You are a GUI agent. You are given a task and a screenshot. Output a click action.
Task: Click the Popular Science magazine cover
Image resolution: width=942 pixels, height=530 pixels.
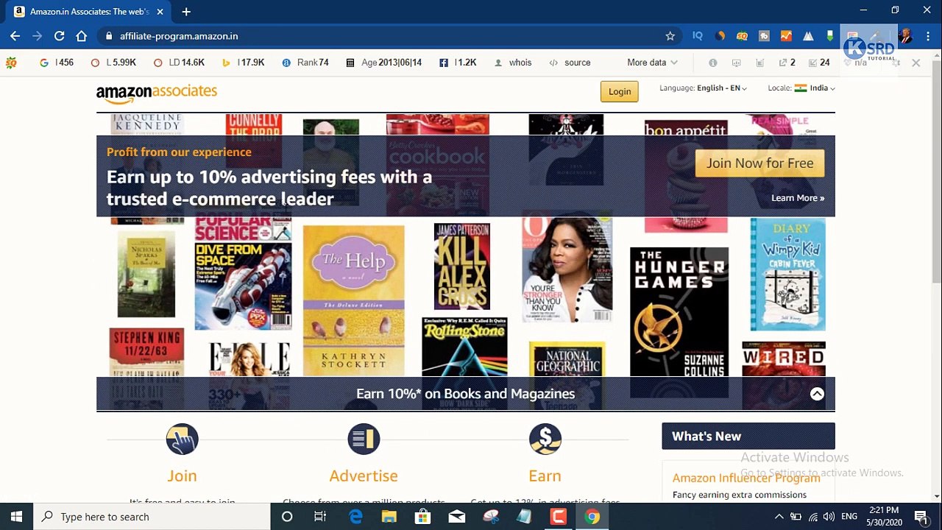pos(243,274)
